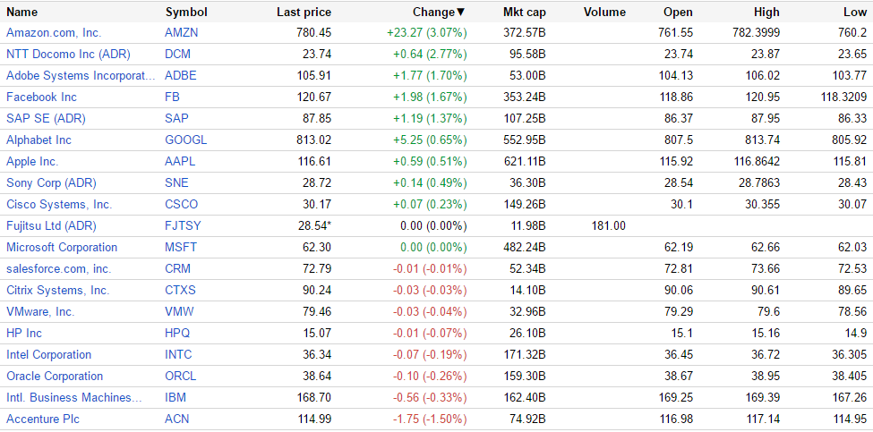Open Amazon.com, Inc. stock link
The height and width of the screenshot is (432, 873).
pos(54,33)
